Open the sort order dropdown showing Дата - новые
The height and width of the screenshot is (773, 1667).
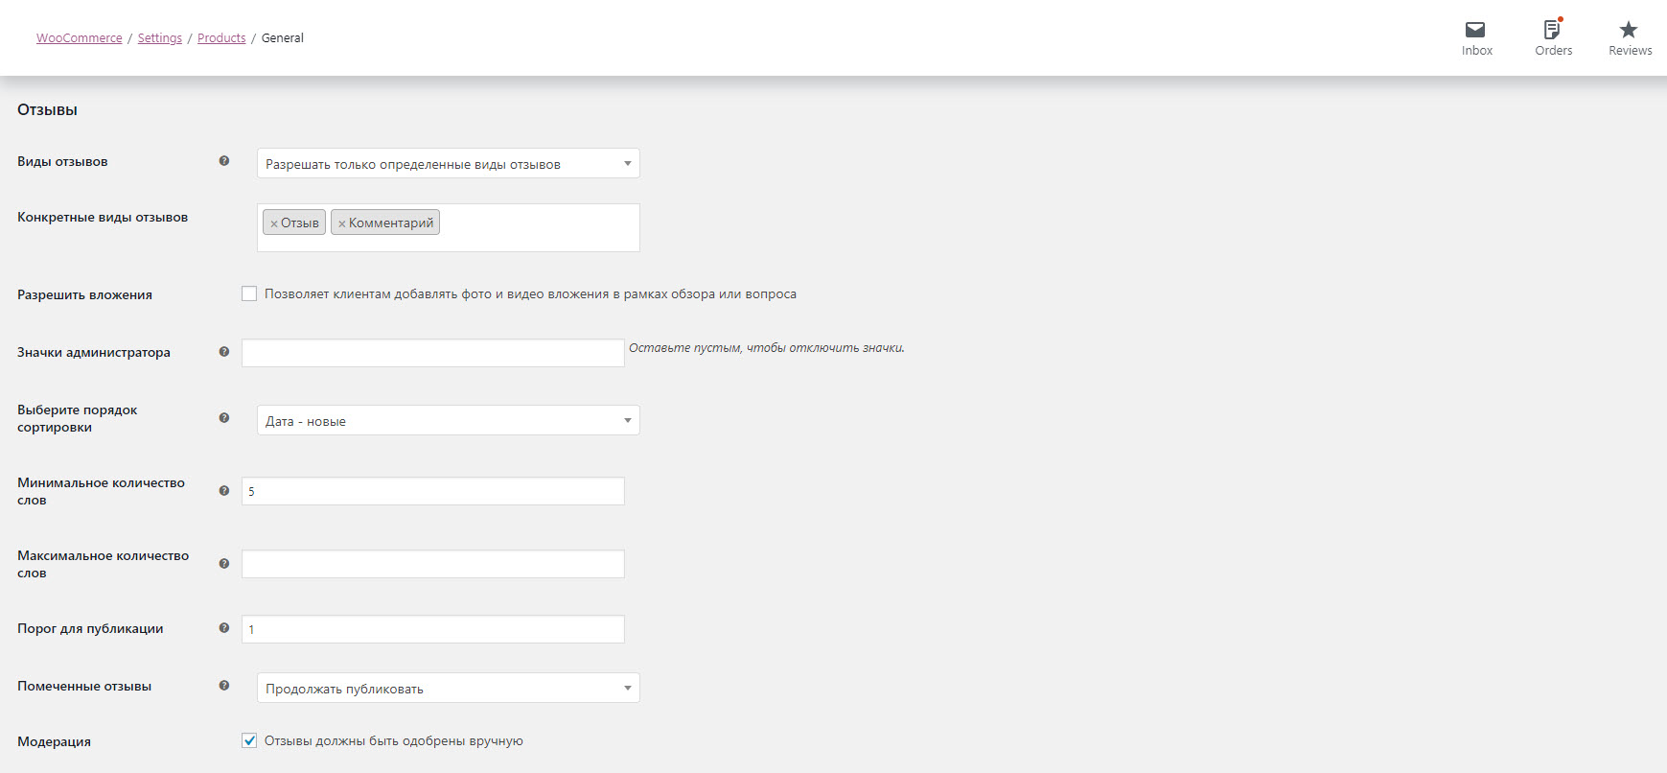coord(449,420)
